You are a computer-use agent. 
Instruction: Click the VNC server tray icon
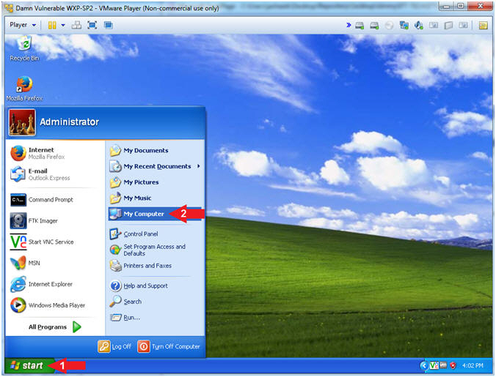coord(434,365)
